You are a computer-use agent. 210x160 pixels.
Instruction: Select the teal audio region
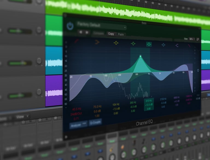[x=54, y=61]
